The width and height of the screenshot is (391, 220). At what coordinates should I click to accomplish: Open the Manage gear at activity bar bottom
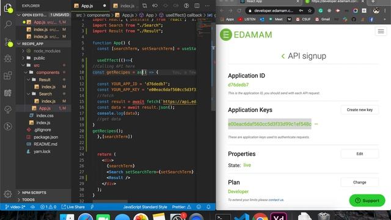8,194
